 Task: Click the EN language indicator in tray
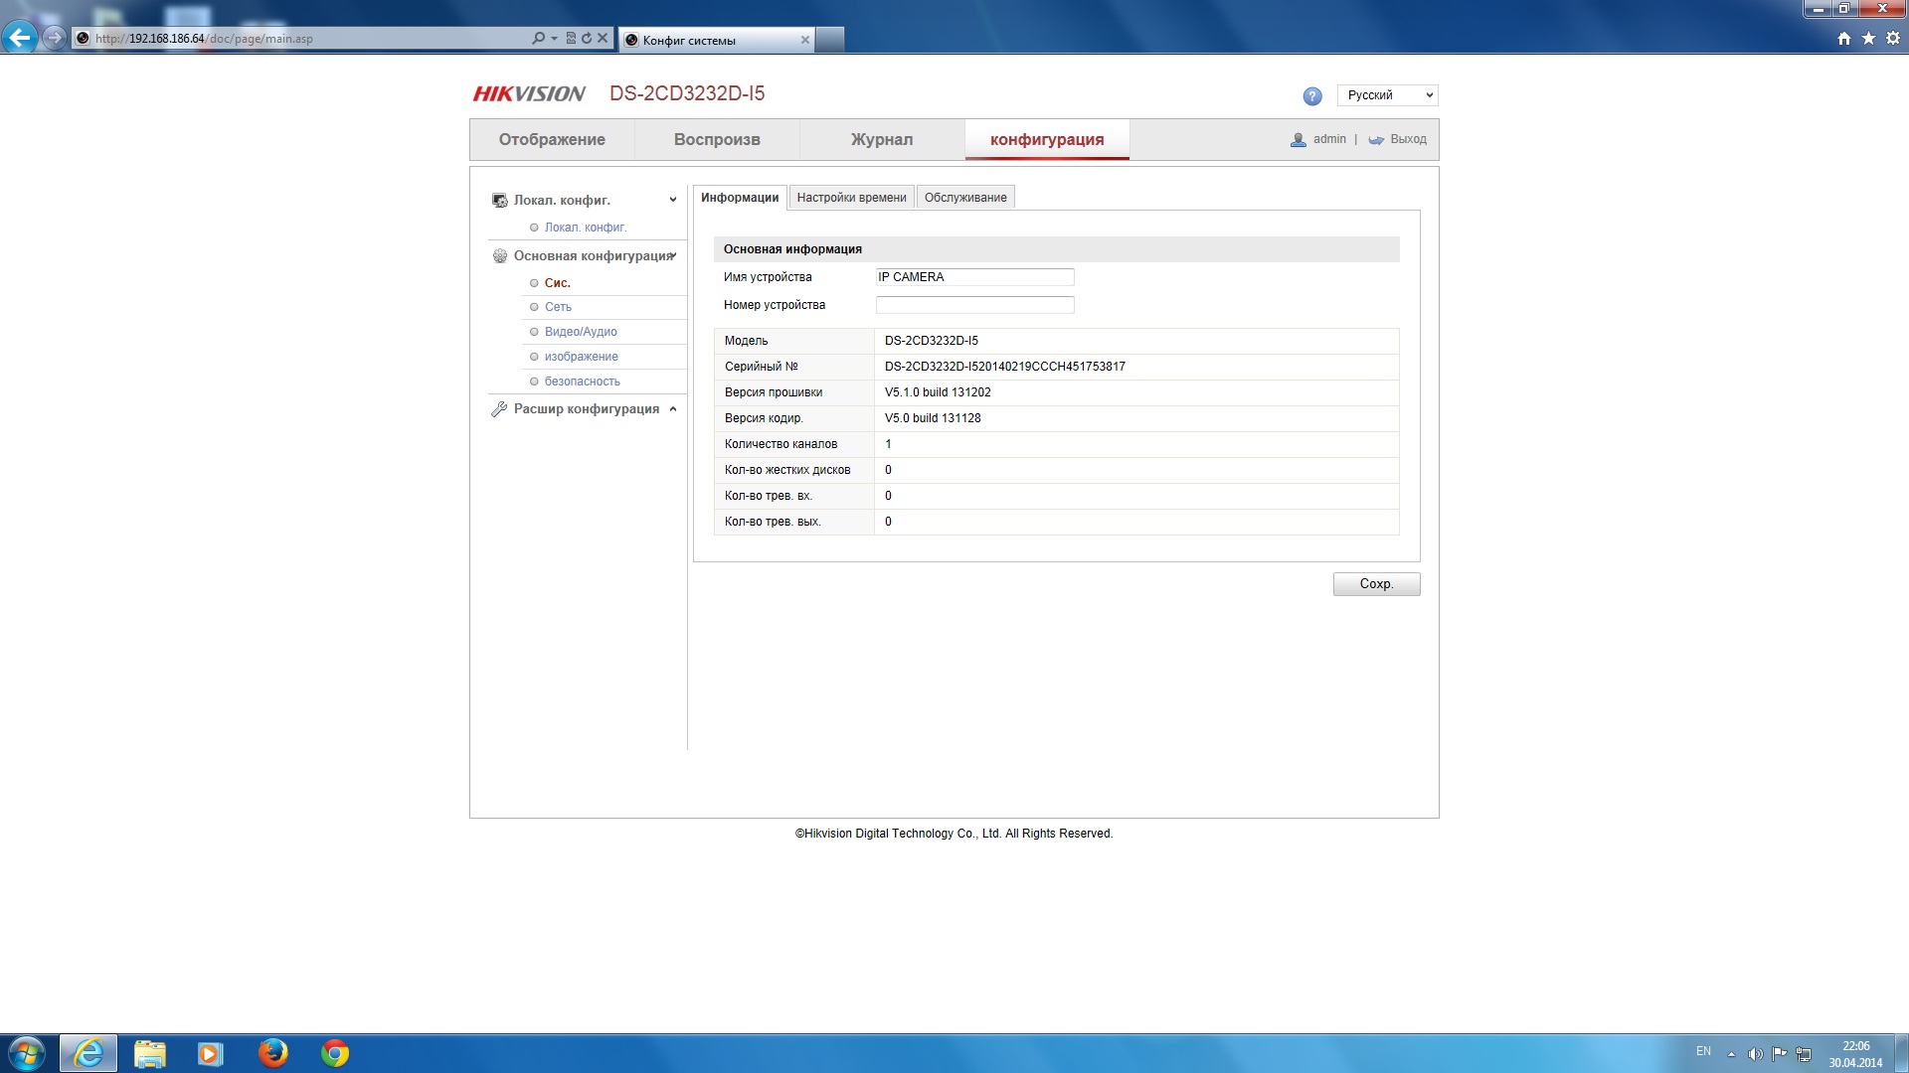click(x=1703, y=1051)
